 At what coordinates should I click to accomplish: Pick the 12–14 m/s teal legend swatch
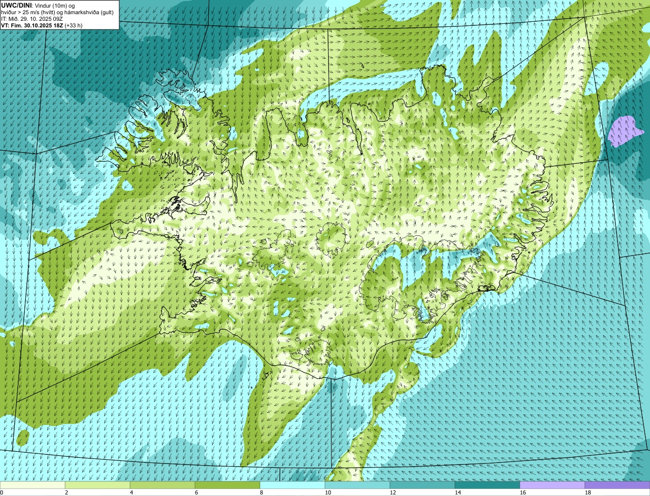coord(422,485)
